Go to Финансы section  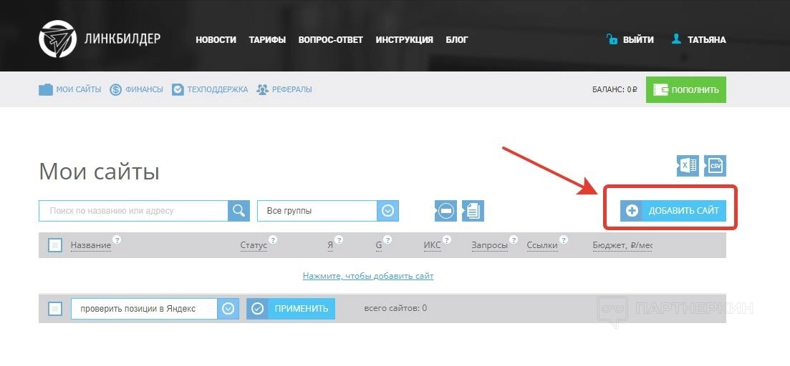point(137,89)
